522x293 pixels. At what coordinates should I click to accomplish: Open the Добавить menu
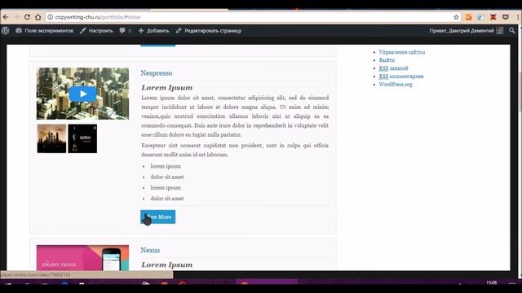(154, 31)
